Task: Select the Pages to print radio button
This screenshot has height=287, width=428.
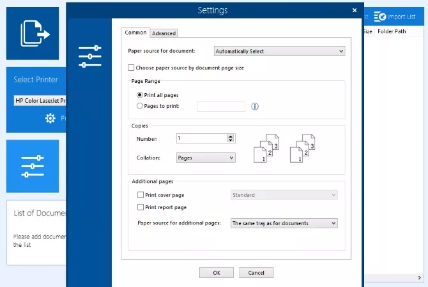Action: click(139, 106)
